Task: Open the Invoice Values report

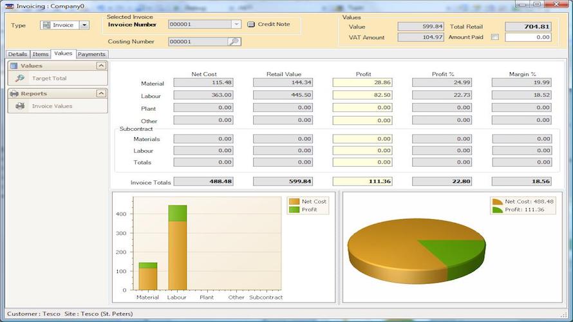Action: [x=52, y=106]
